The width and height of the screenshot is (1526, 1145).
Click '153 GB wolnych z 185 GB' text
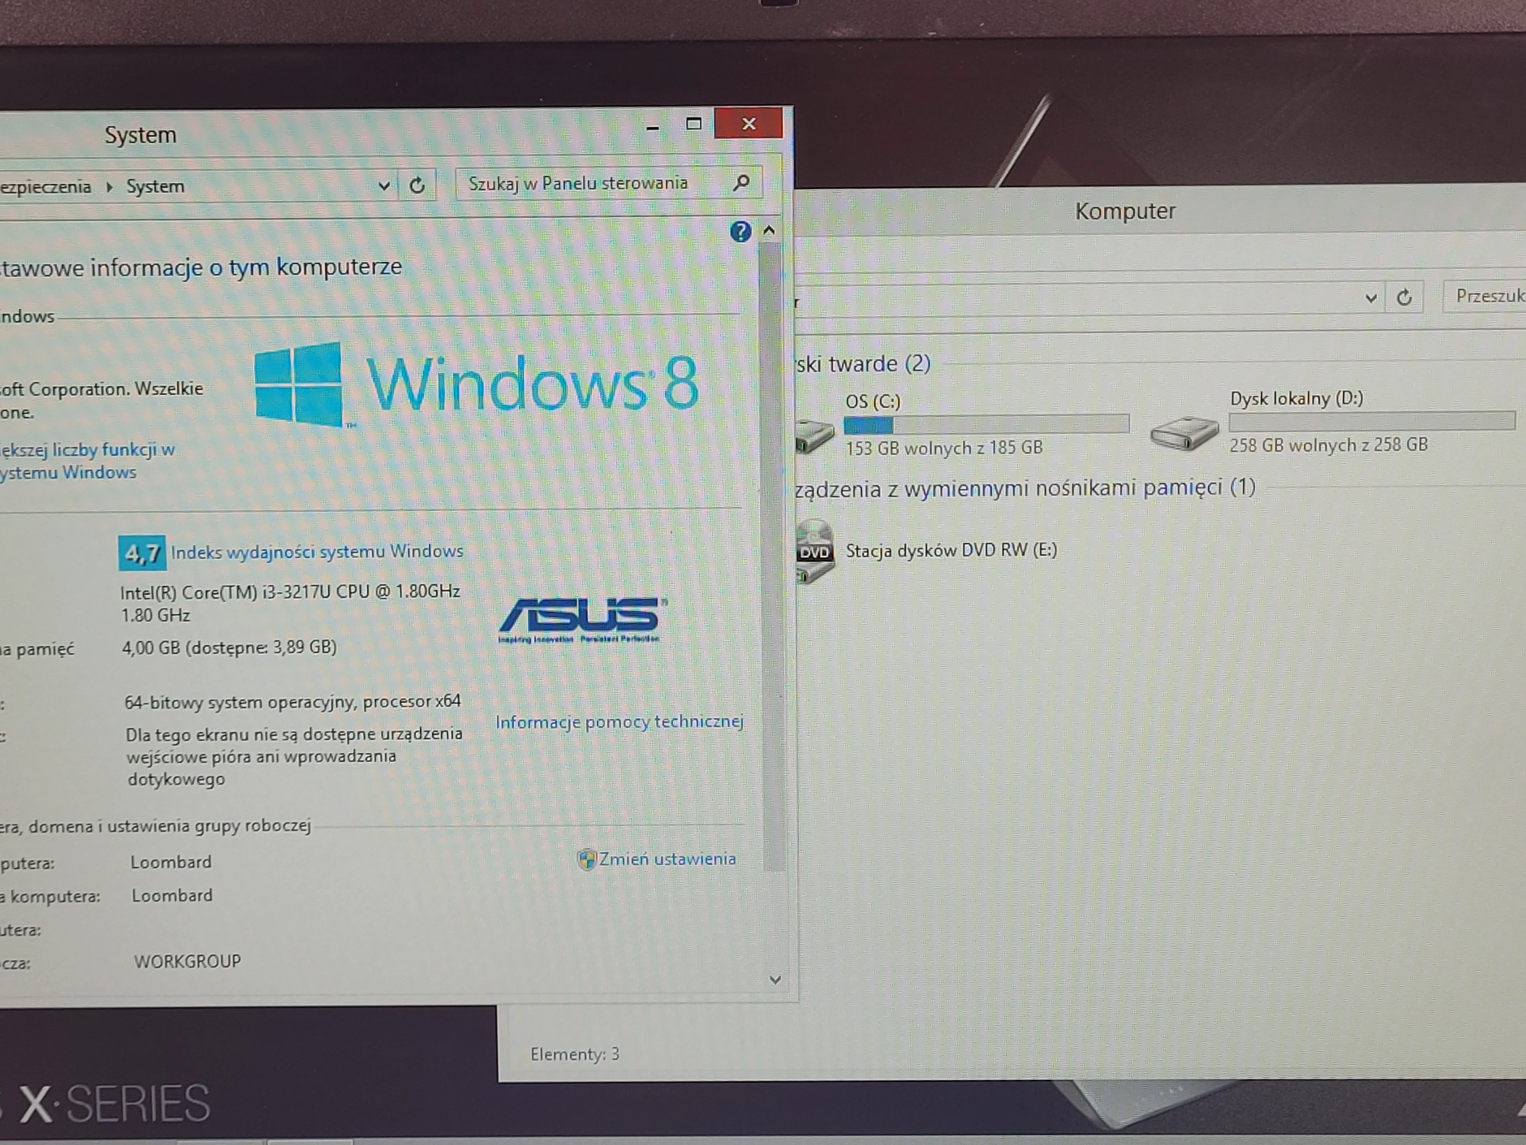944,448
